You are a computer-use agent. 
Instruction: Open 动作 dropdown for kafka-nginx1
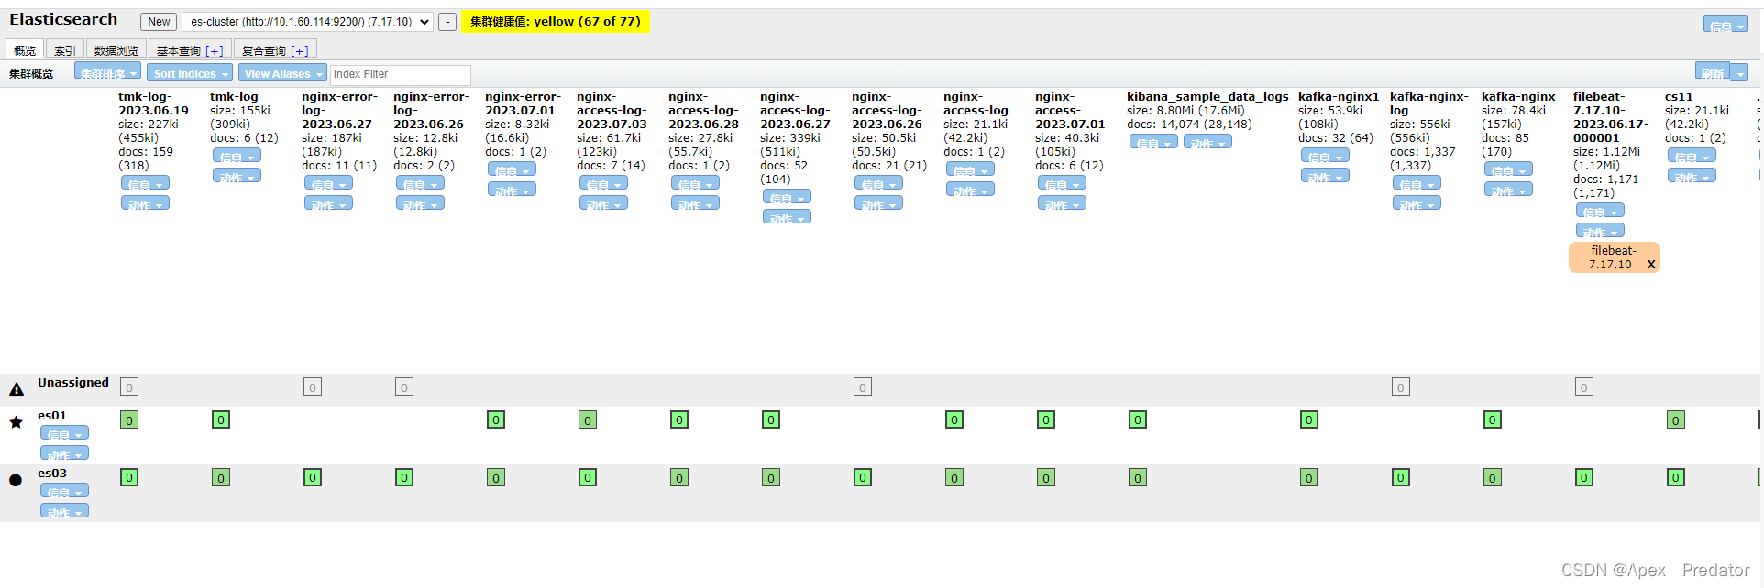1325,176
